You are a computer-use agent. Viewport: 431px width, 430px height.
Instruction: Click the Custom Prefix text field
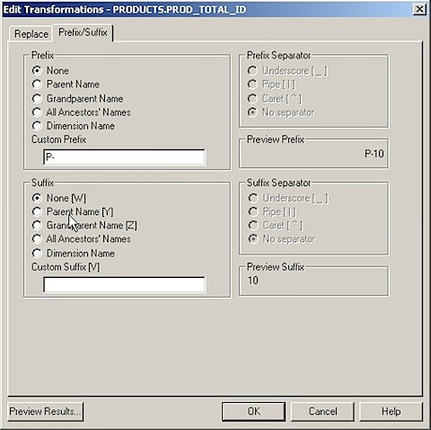[x=124, y=157]
